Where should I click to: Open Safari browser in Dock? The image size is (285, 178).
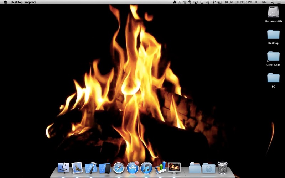pyautogui.click(x=119, y=168)
